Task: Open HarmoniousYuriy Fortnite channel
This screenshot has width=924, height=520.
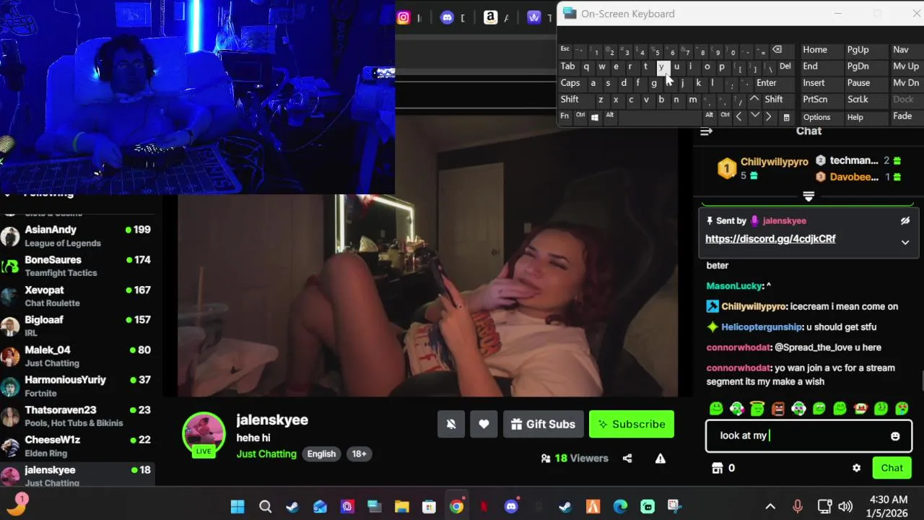Action: pyautogui.click(x=77, y=386)
